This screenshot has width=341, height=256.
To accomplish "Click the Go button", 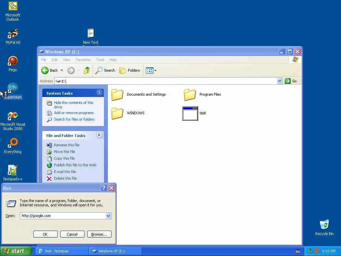I will 291,81.
